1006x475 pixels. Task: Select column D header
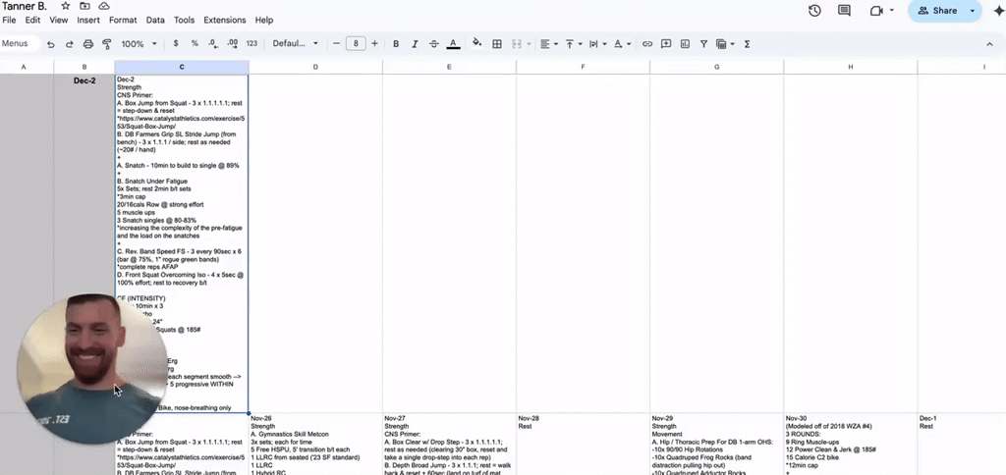315,67
